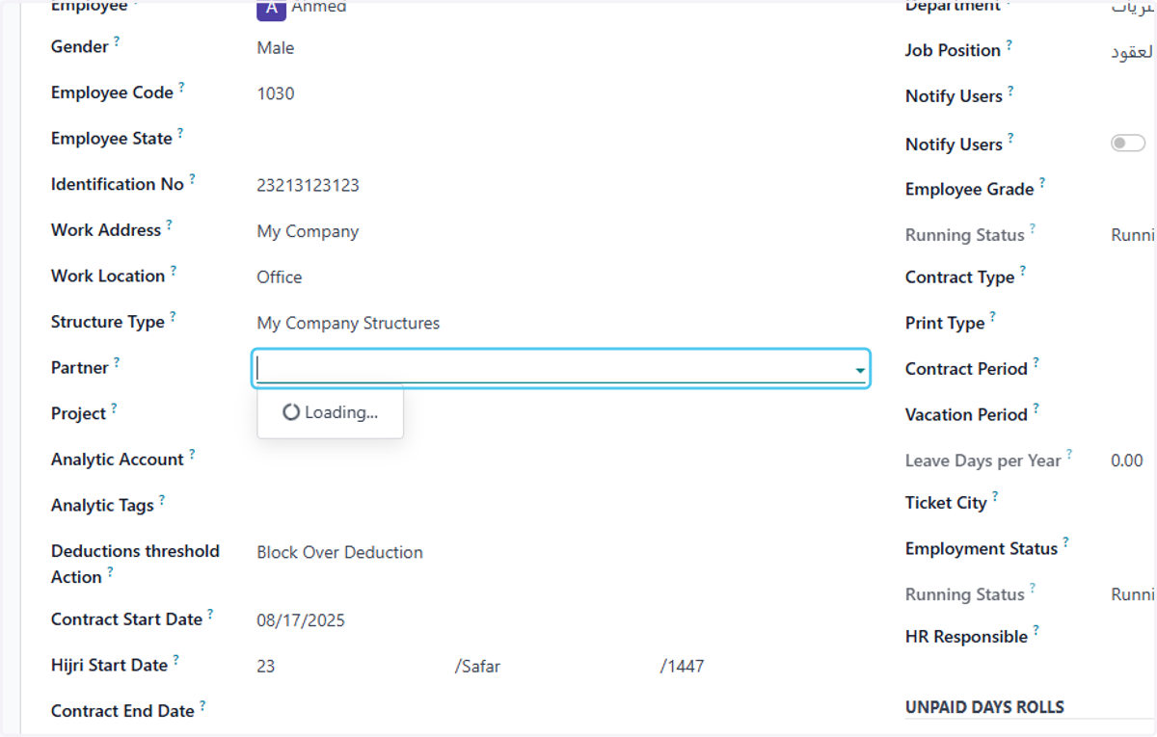Image resolution: width=1157 pixels, height=737 pixels.
Task: Click help icon beside Vacation Period
Action: [1036, 408]
